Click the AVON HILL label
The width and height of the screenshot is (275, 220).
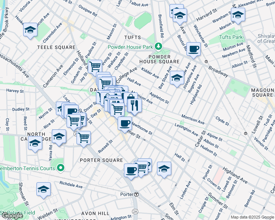[95, 213]
